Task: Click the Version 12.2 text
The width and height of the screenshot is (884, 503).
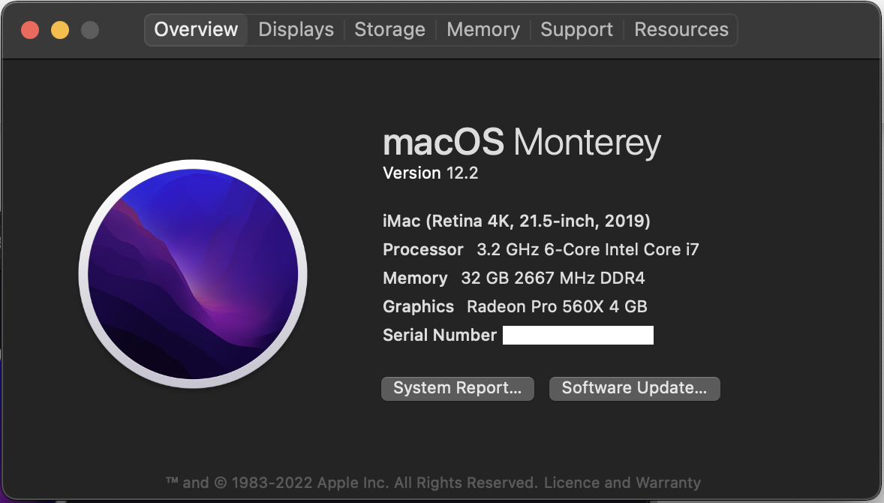Action: click(430, 173)
